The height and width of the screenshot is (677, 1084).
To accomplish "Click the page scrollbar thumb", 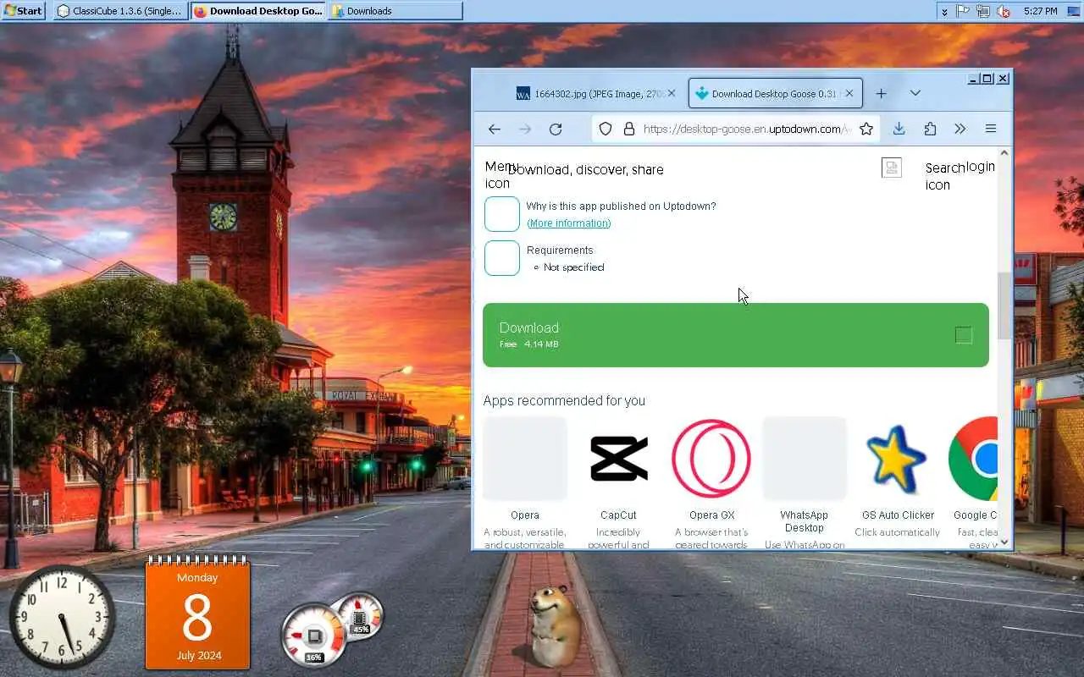I will (1004, 305).
